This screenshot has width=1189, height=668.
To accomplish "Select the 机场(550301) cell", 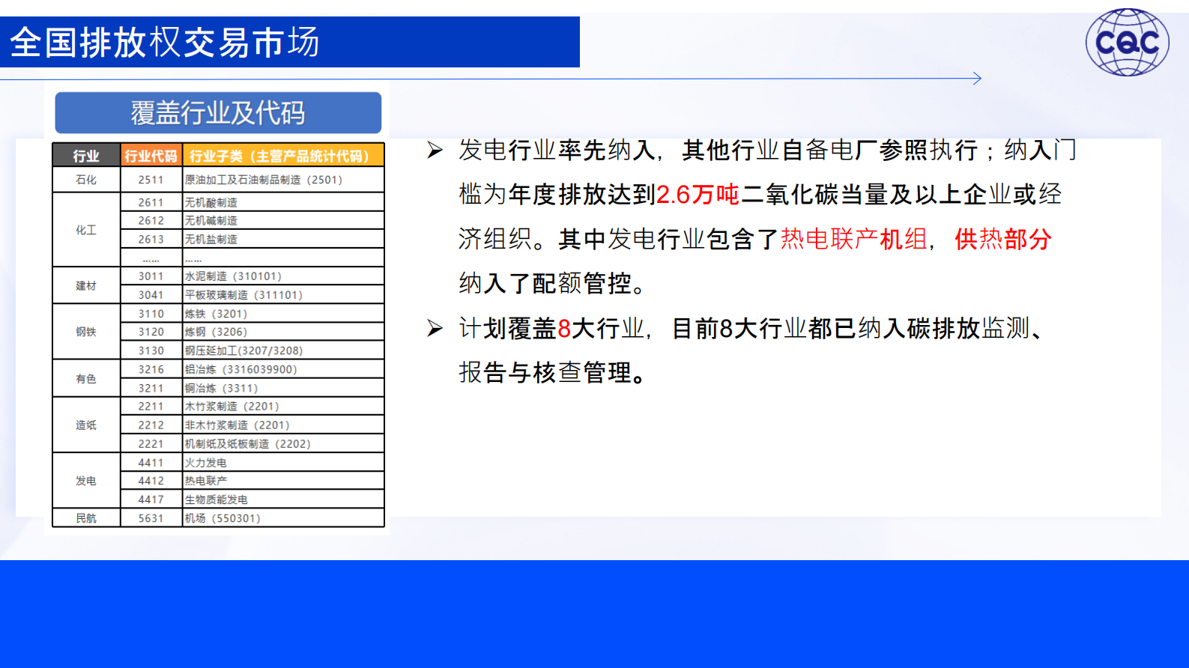I will 283,518.
